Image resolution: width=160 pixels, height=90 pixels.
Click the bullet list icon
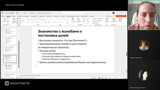53,19
